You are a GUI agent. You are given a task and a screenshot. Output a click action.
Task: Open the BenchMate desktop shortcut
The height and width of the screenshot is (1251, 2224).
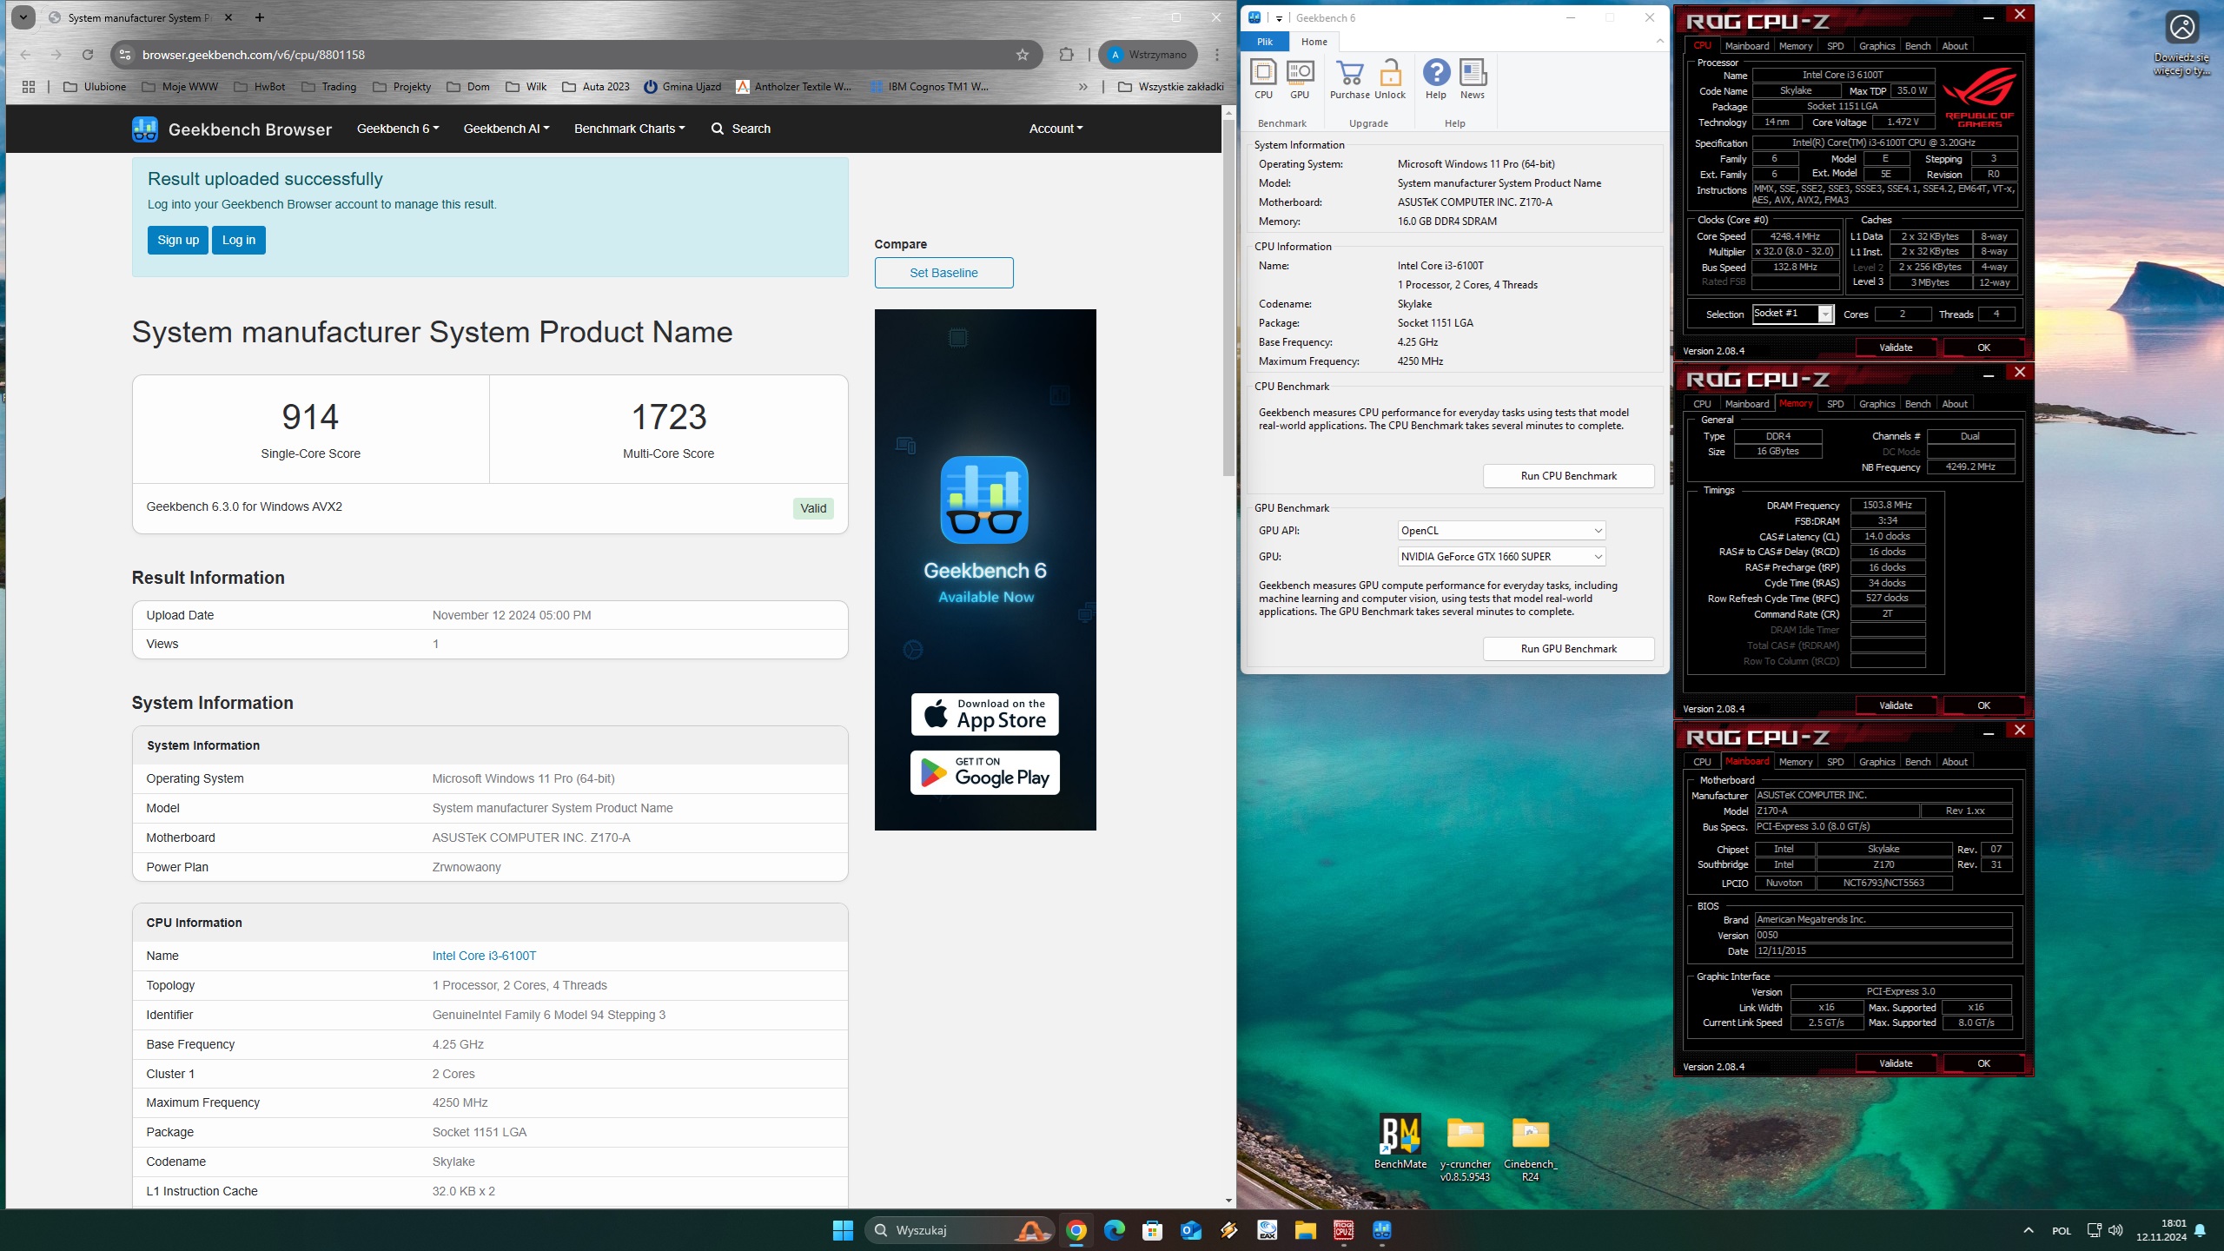coord(1400,1142)
